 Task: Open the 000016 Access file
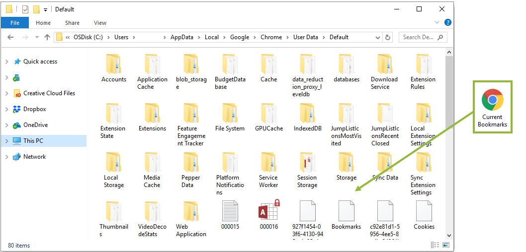click(268, 214)
